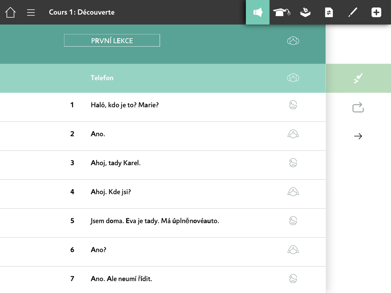Go to the home screen

[x=11, y=13]
